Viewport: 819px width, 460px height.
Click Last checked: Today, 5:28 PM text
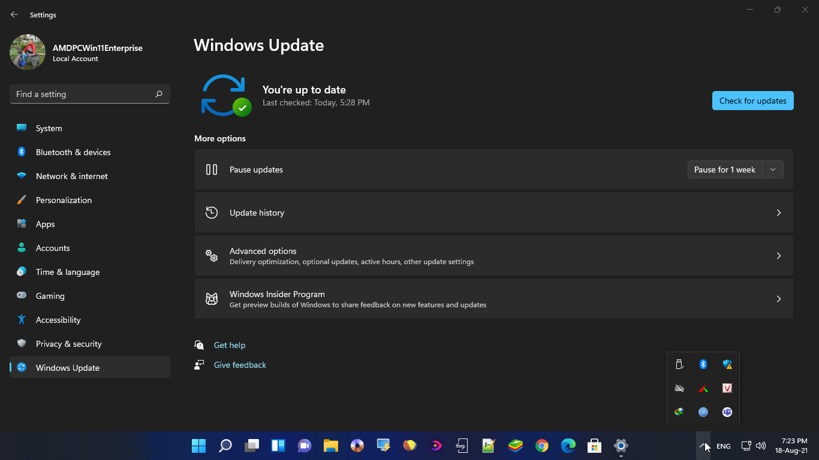coord(316,102)
